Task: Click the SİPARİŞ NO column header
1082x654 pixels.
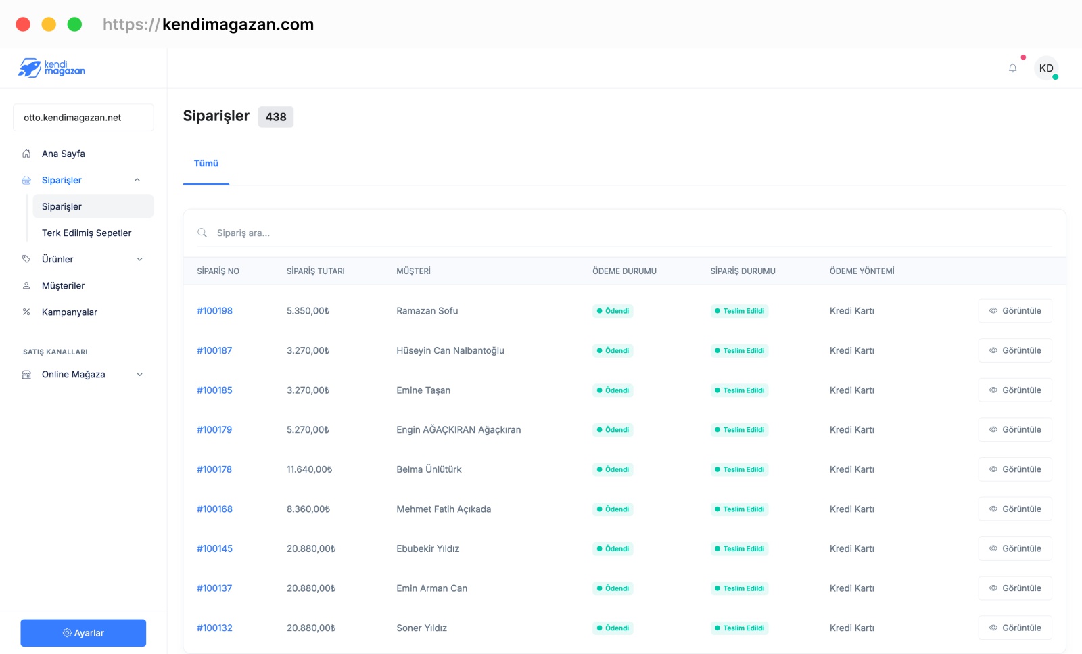Action: (218, 271)
